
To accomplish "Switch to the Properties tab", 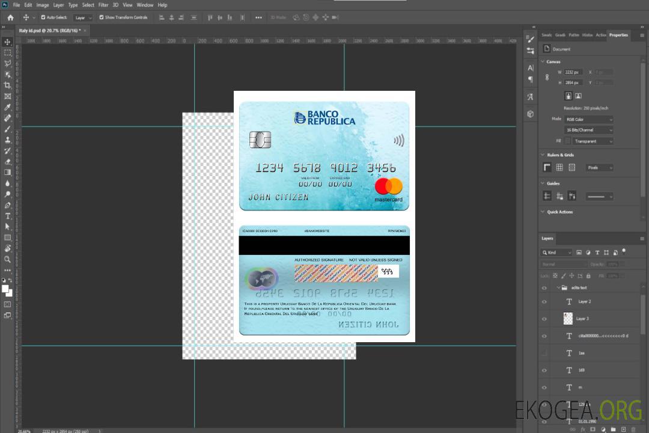I will coord(618,35).
